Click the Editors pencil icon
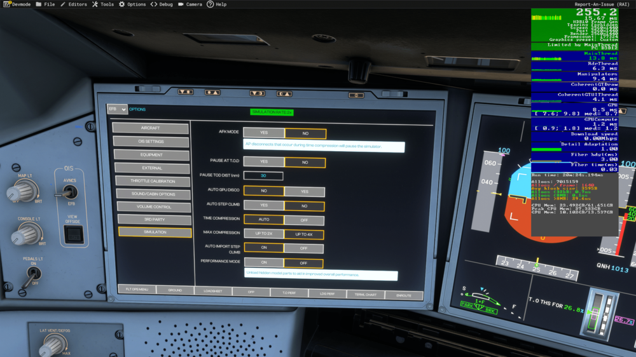Image resolution: width=636 pixels, height=357 pixels. coord(64,4)
